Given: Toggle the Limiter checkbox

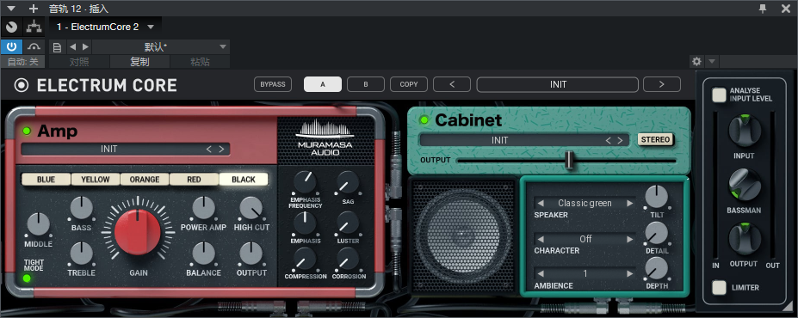Looking at the screenshot, I should point(719,288).
